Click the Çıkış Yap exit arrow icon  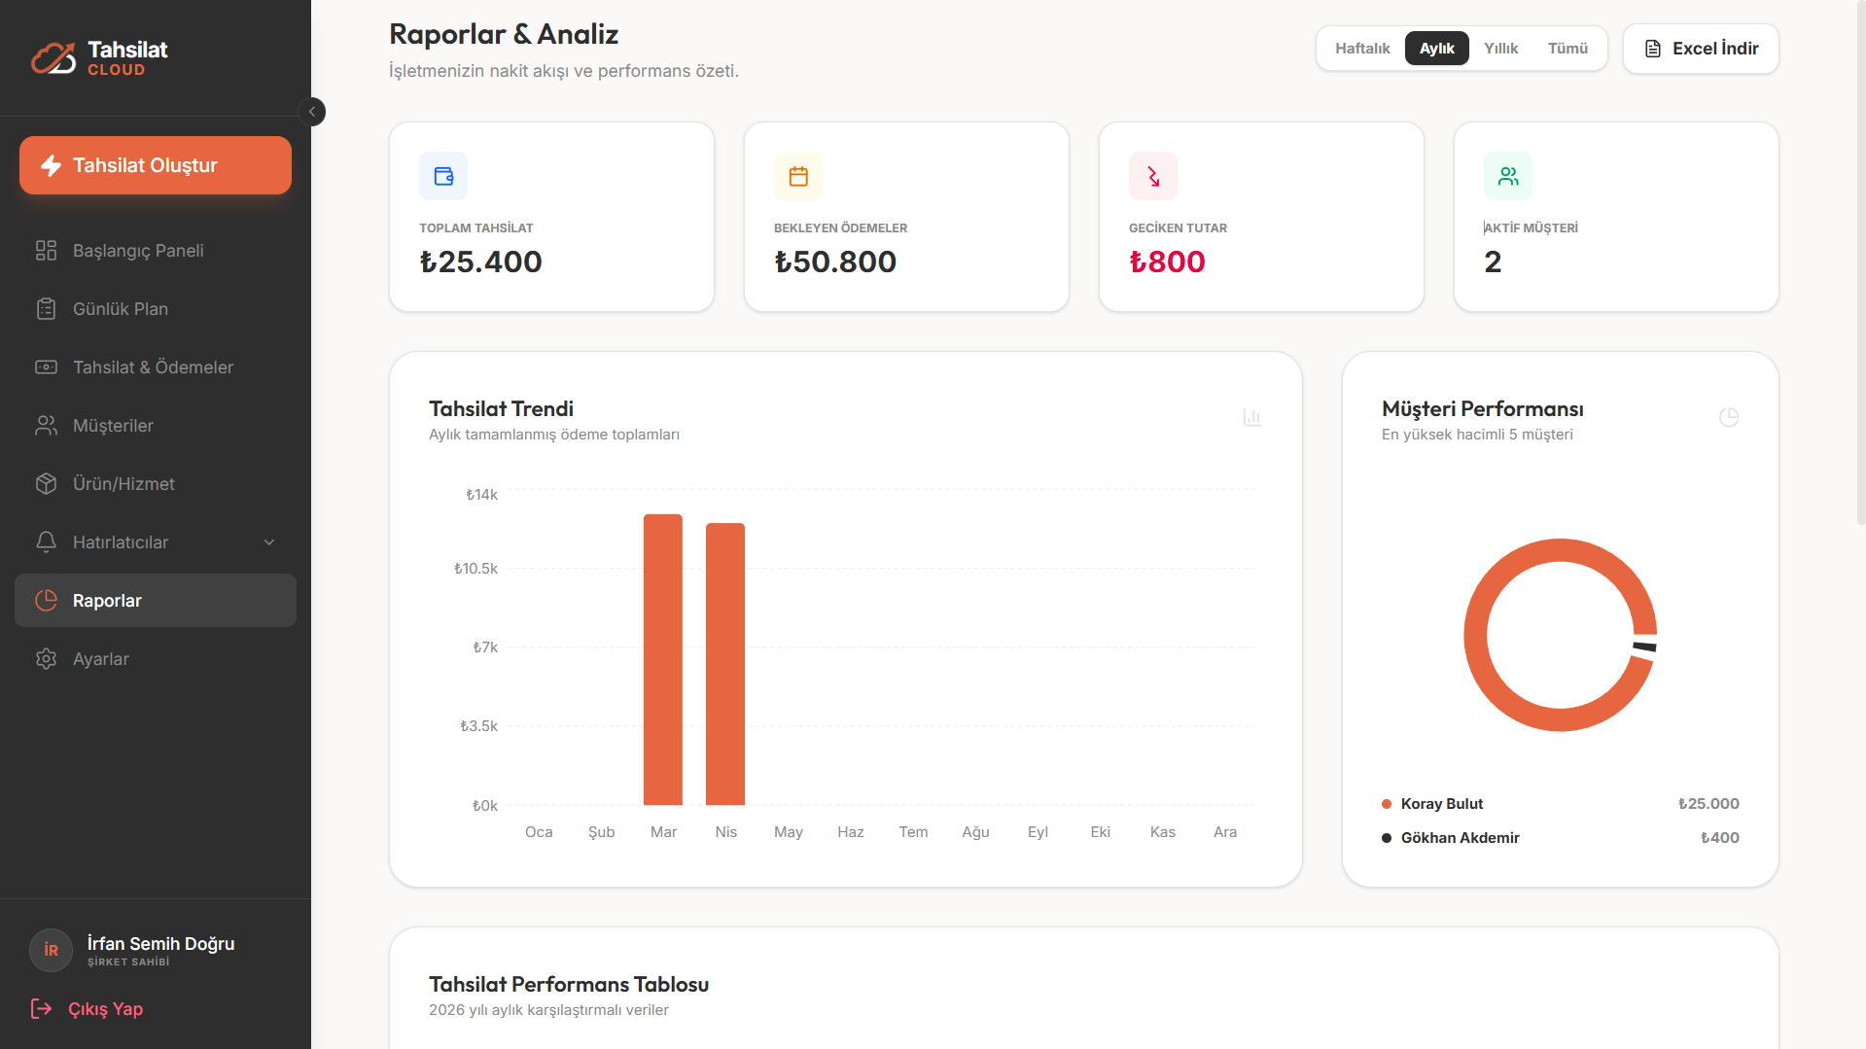click(x=41, y=1009)
